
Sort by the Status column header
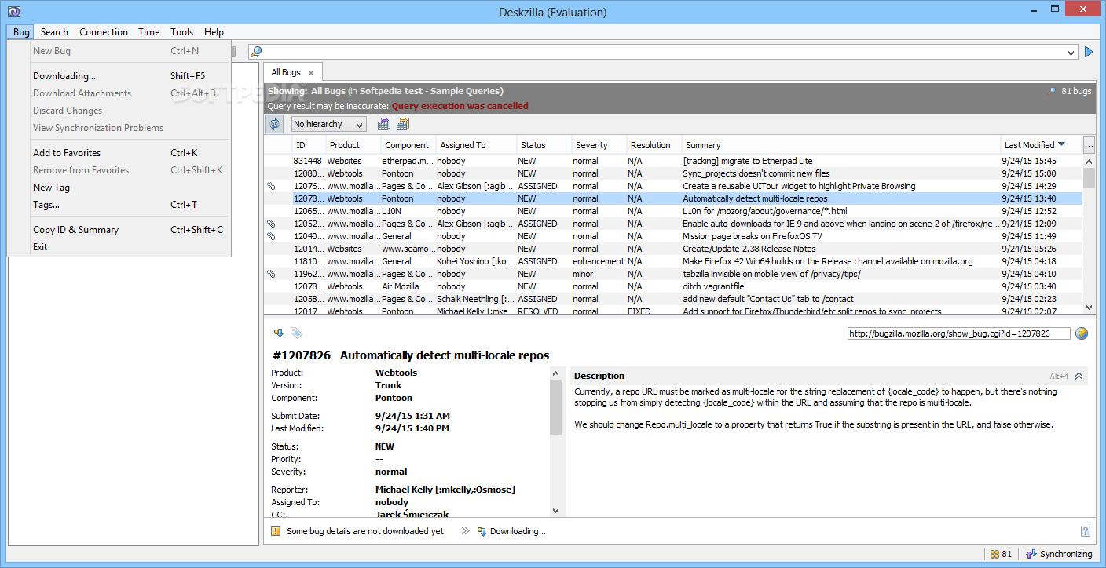click(544, 145)
